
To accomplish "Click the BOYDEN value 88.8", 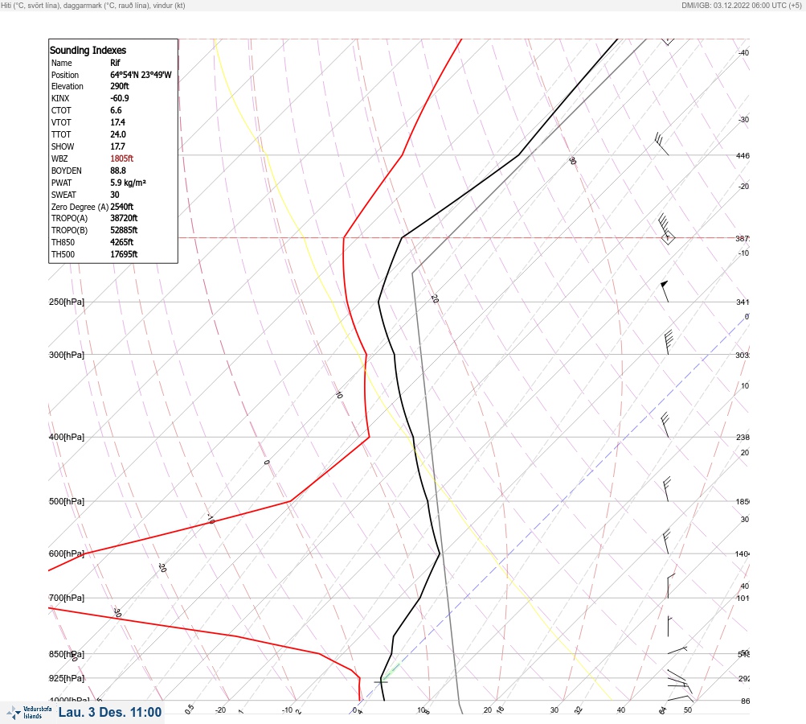I will pos(117,171).
